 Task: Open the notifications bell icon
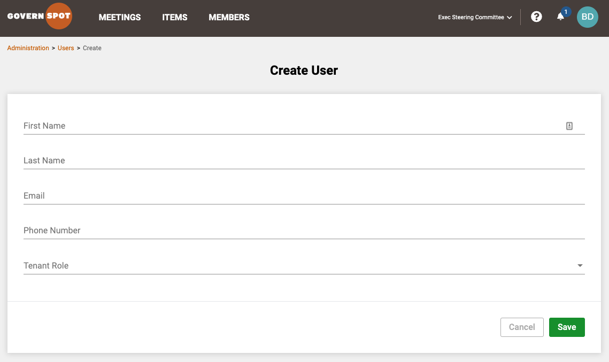[x=560, y=17]
